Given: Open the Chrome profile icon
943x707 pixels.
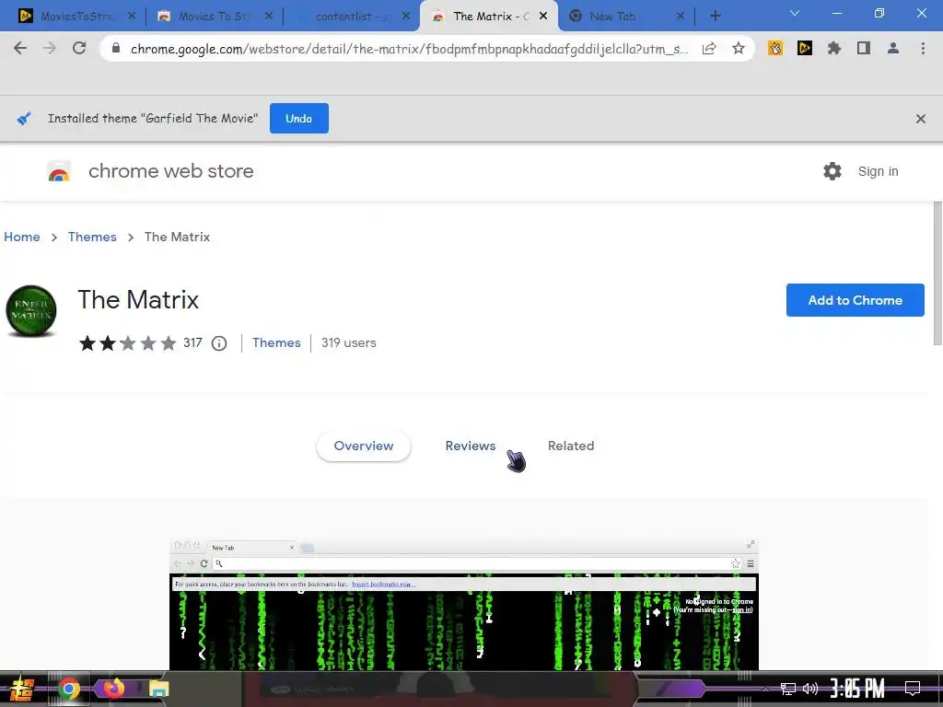Looking at the screenshot, I should pos(893,48).
